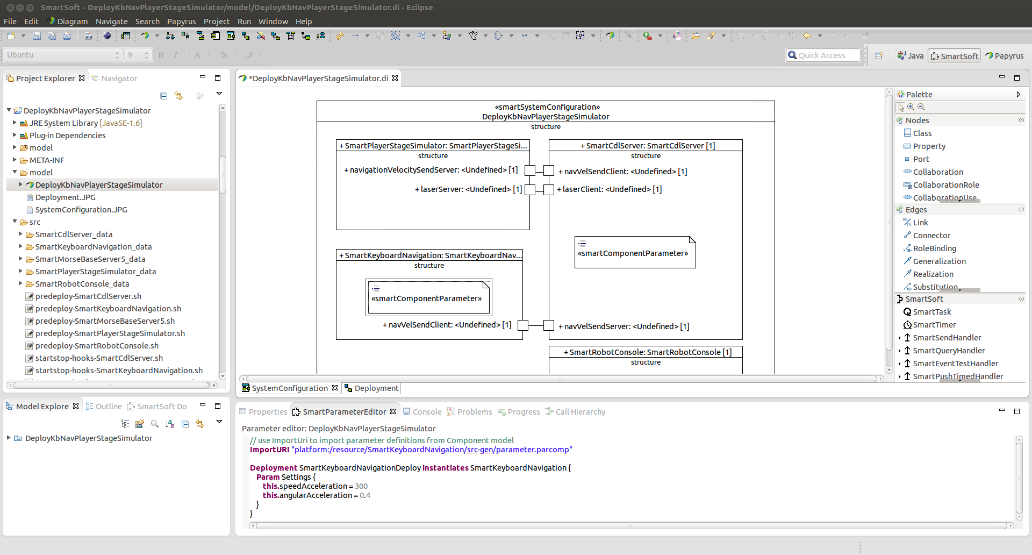Toggle pin on Edges palette drawer

(1021, 210)
